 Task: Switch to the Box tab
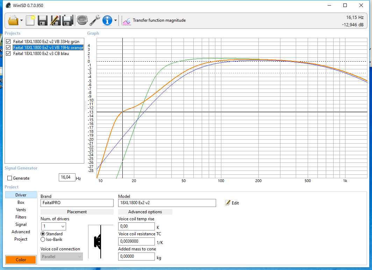(x=21, y=202)
